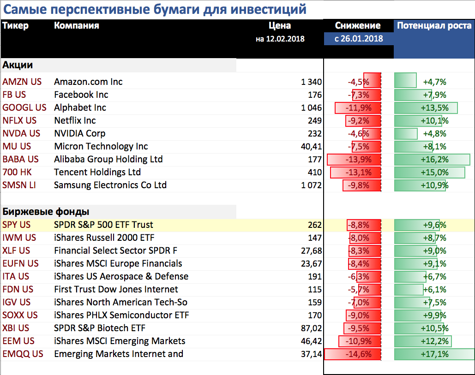Click the date "на 12.02.2018" subheader
The width and height of the screenshot is (475, 375).
[280, 39]
